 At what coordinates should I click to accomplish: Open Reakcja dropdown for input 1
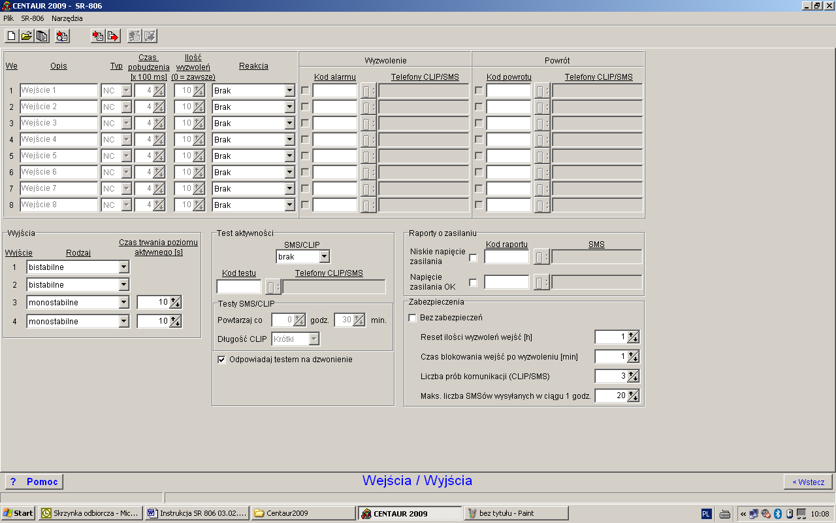pos(289,91)
